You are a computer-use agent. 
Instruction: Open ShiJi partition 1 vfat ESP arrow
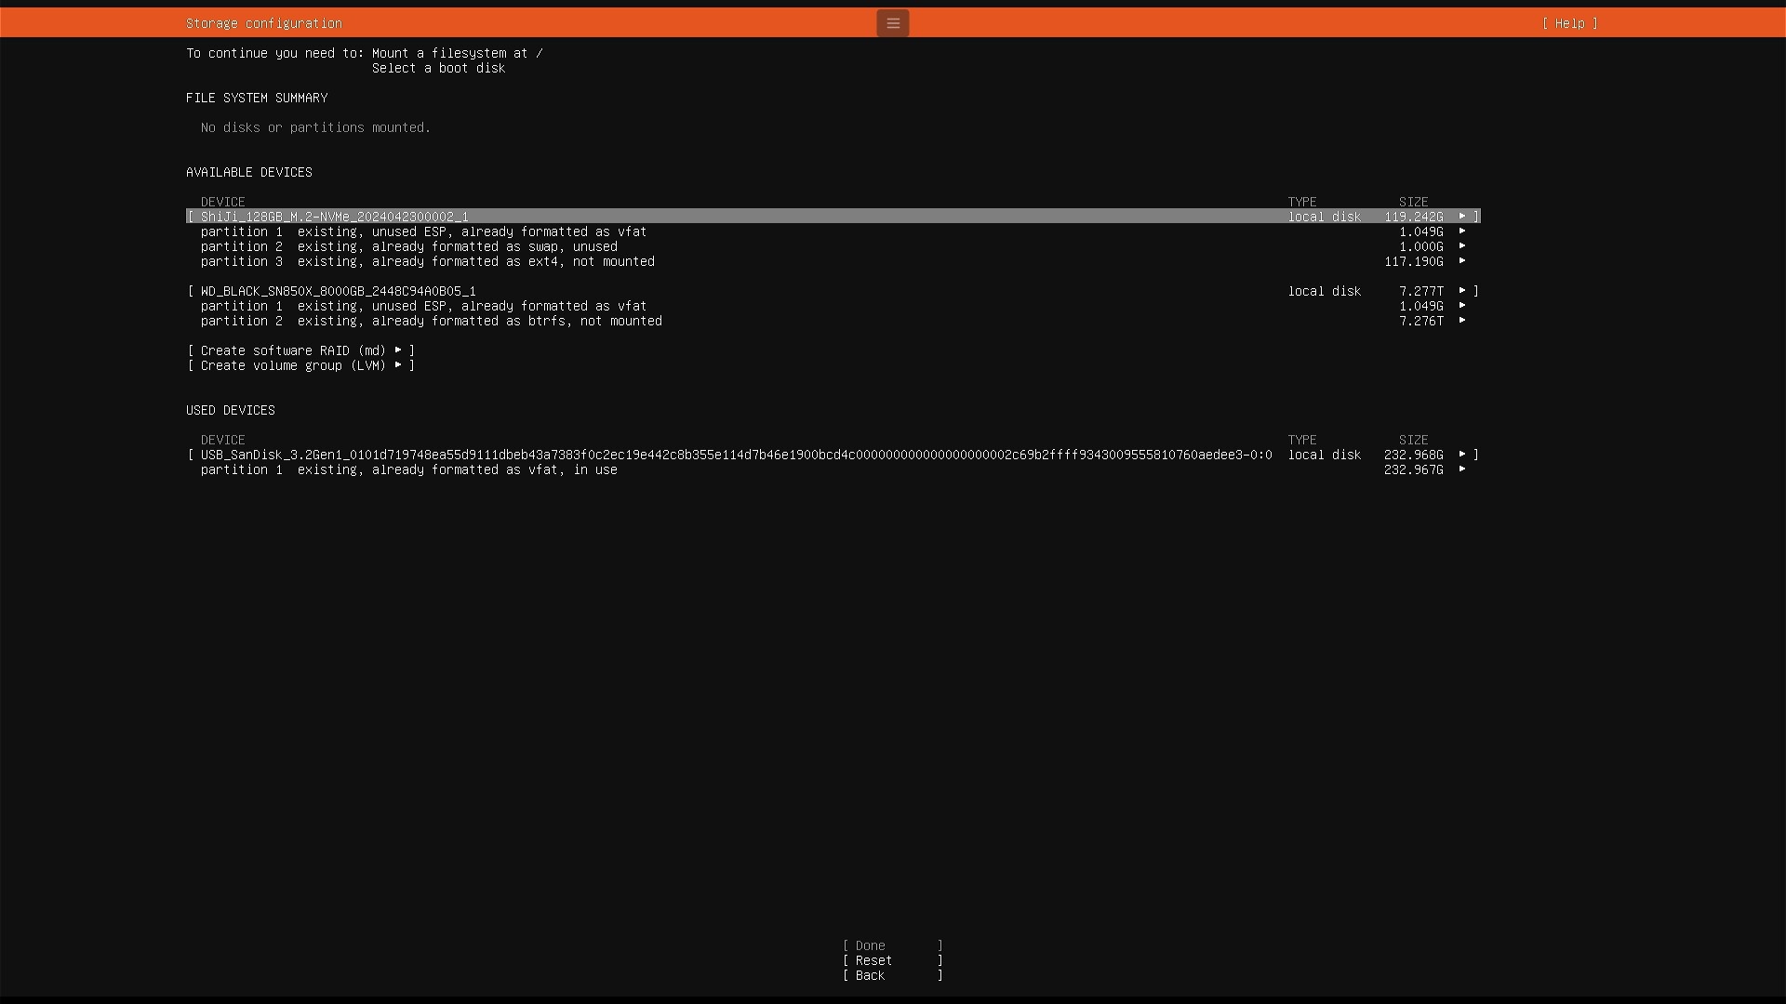point(1462,231)
